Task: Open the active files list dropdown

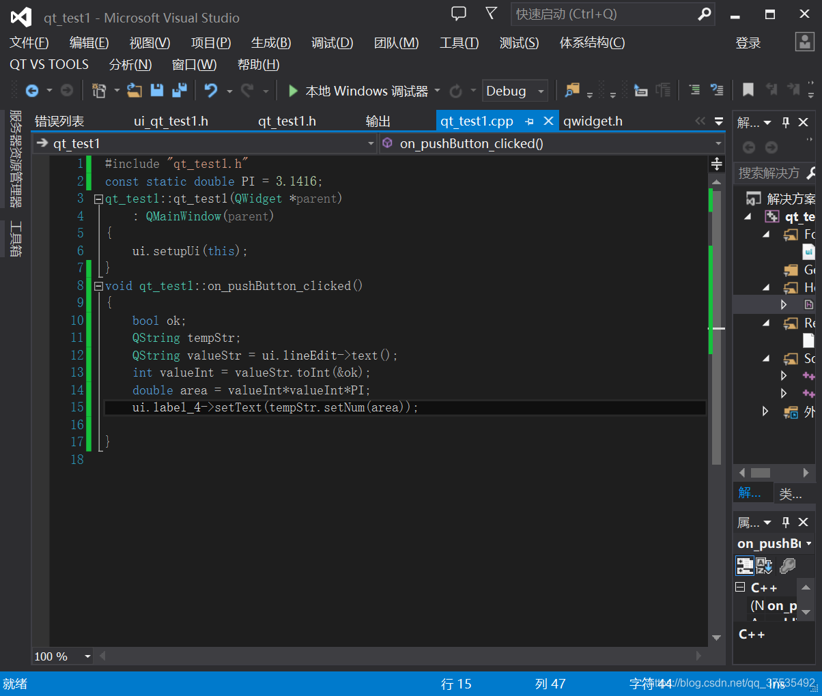Action: (x=718, y=121)
